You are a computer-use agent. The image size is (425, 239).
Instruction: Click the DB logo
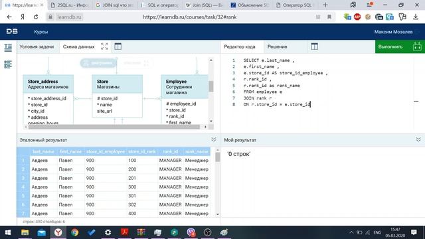(12, 31)
